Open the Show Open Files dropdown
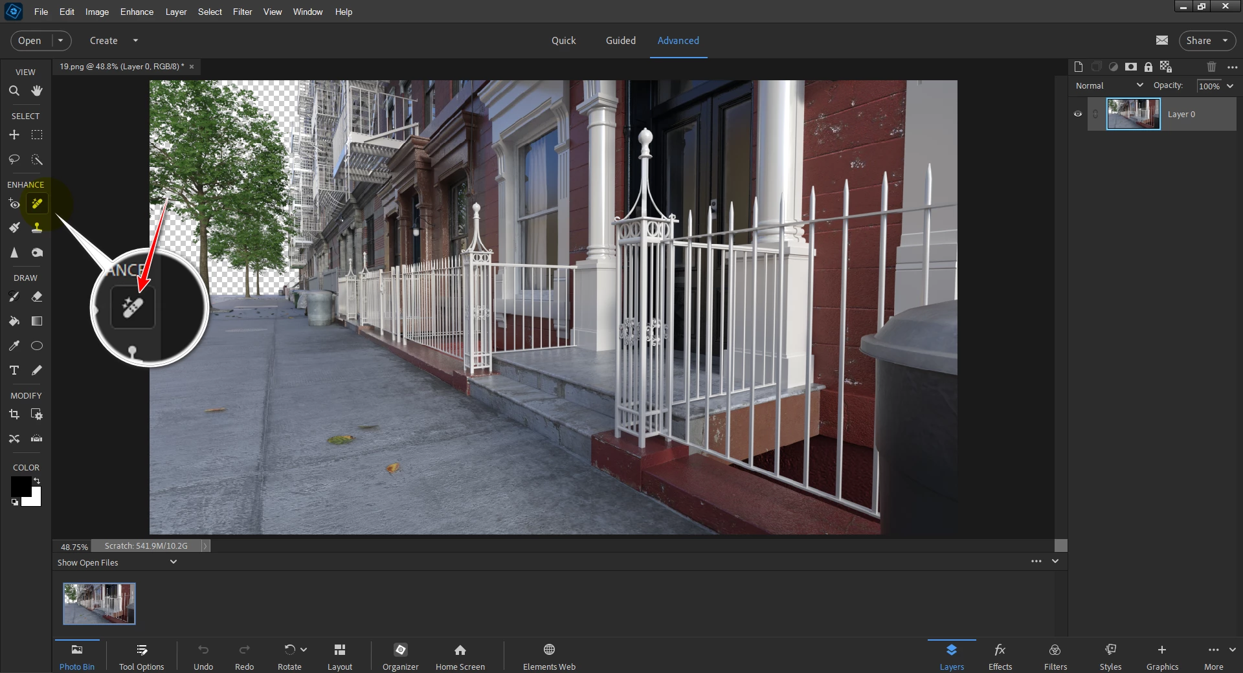 [x=117, y=562]
